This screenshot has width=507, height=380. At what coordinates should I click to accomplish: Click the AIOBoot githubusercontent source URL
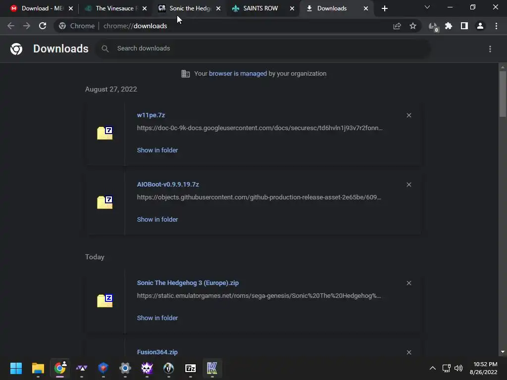(x=259, y=197)
